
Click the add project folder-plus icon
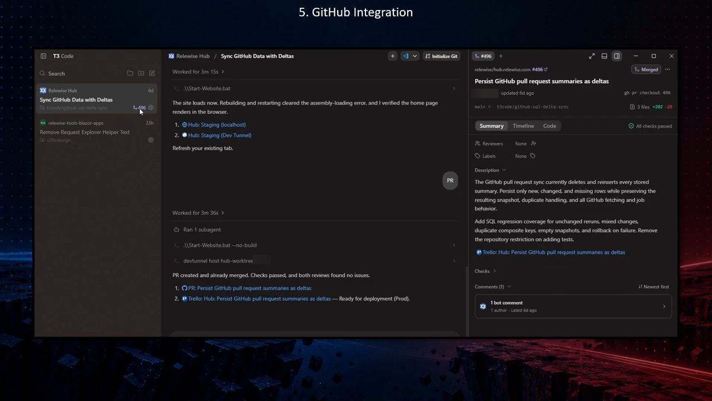[x=141, y=74]
